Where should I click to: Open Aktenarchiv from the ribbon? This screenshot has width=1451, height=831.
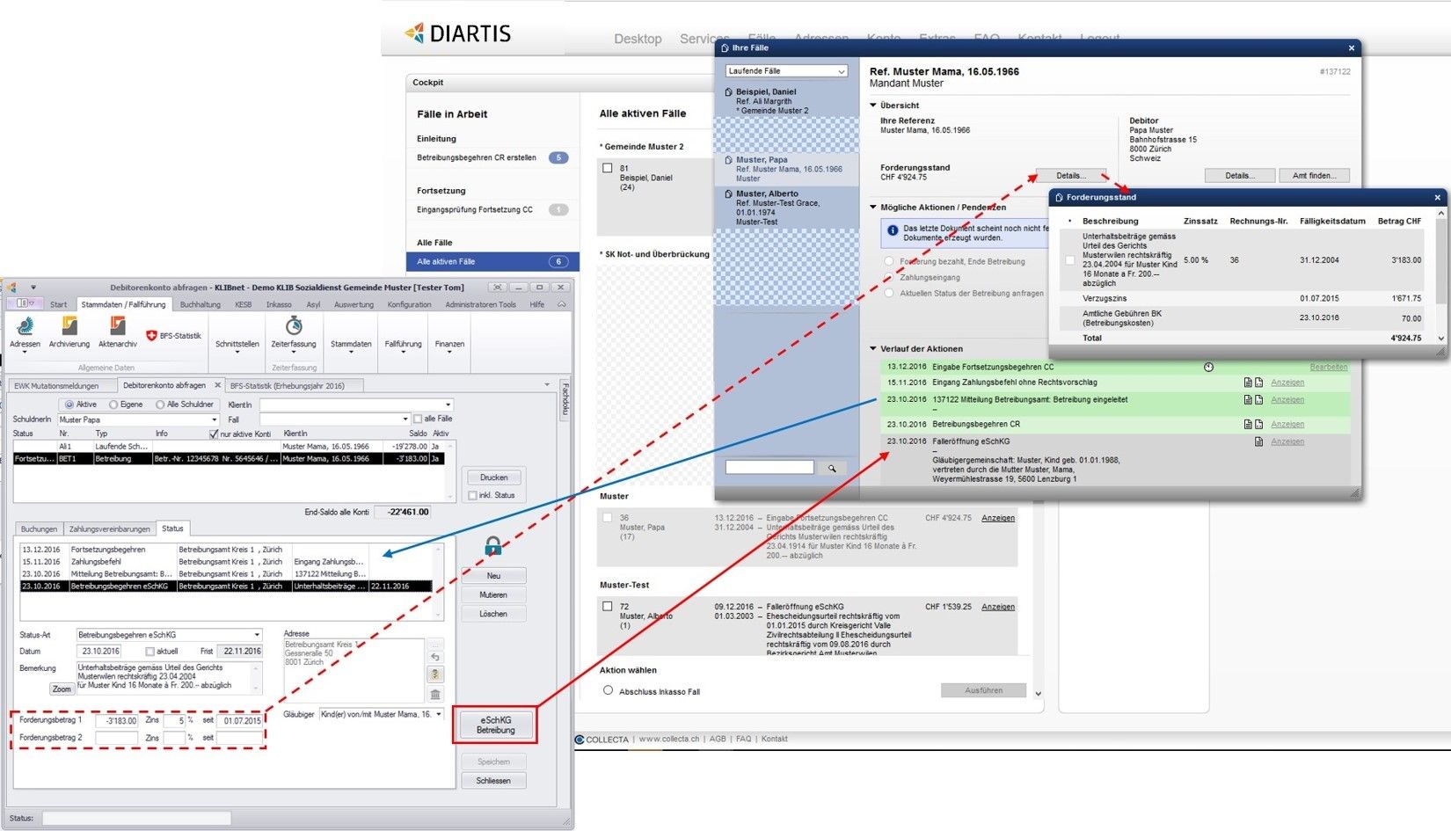[x=117, y=328]
